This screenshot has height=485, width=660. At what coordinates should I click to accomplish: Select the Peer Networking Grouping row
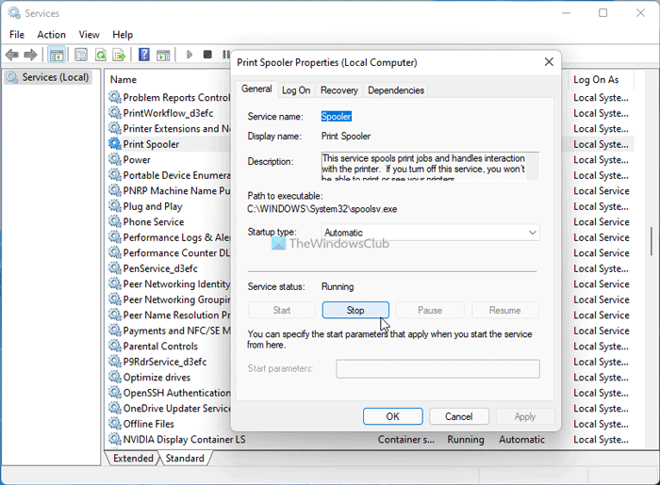169,299
